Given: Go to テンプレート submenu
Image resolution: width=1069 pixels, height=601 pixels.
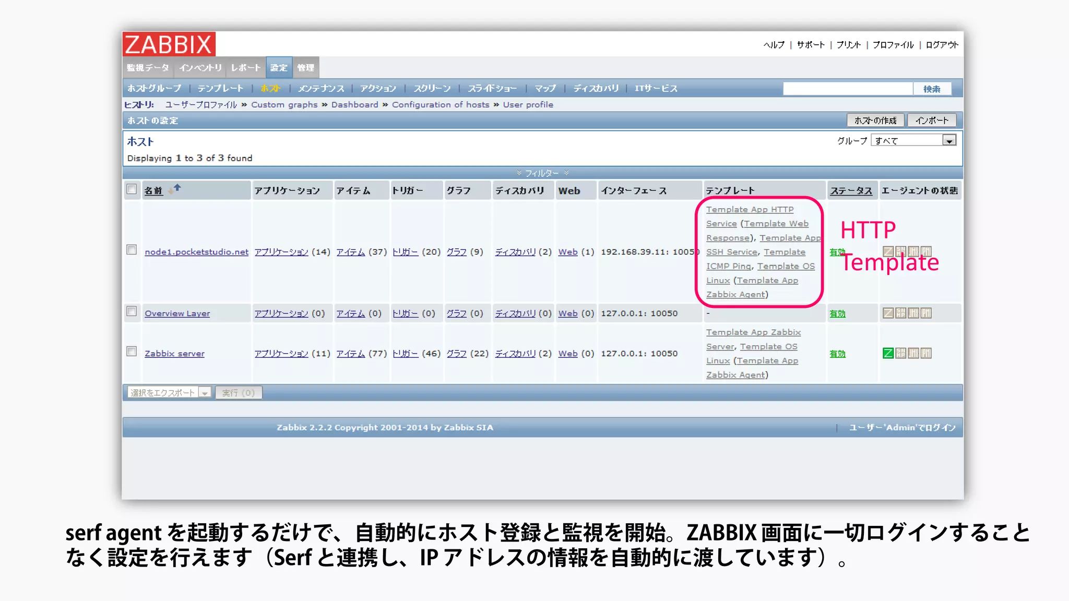Looking at the screenshot, I should 220,88.
